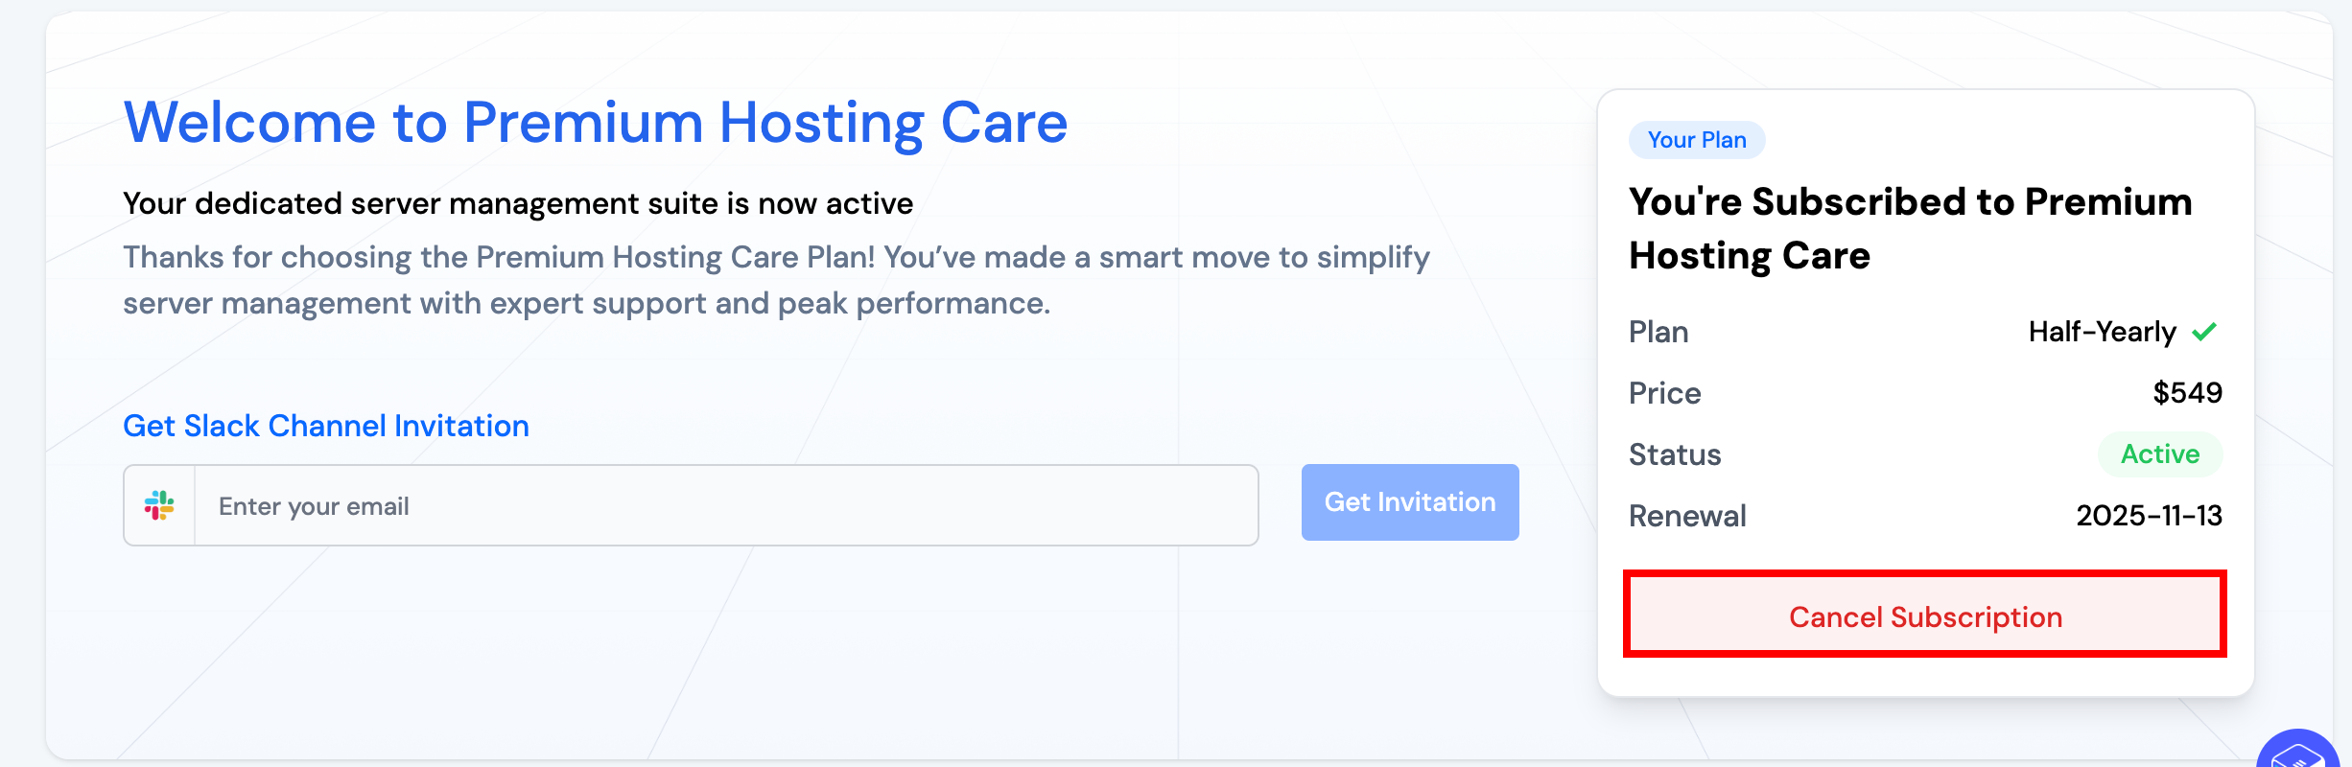This screenshot has height=767, width=2352.
Task: Click the dedicated server management suite subtitle
Action: [518, 203]
